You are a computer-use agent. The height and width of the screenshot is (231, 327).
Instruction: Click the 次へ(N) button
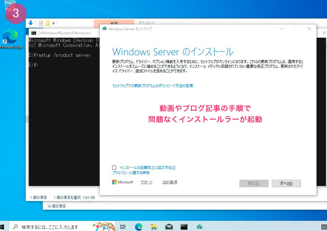tap(286, 183)
